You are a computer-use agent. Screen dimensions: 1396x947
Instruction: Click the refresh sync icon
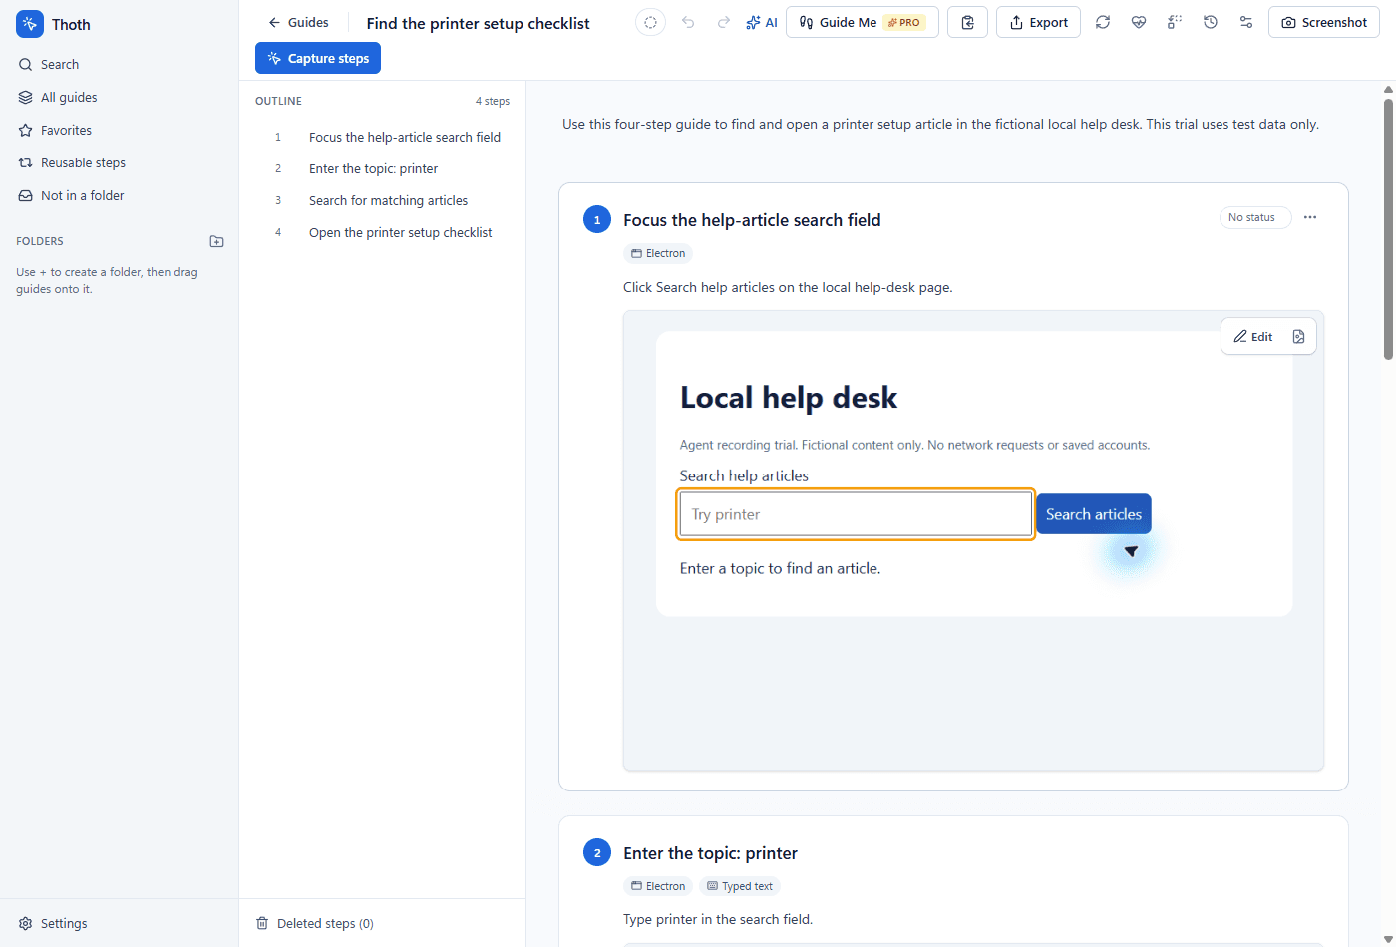pyautogui.click(x=1103, y=22)
